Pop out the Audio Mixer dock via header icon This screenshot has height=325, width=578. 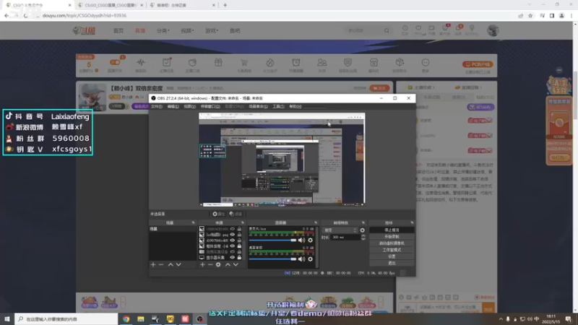316,223
